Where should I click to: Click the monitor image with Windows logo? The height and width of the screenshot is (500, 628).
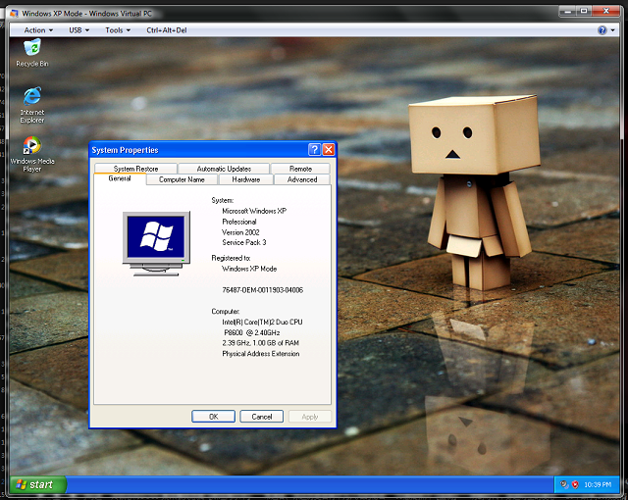coord(156,243)
